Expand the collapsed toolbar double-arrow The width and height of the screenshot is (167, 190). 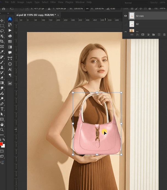(8, 13)
